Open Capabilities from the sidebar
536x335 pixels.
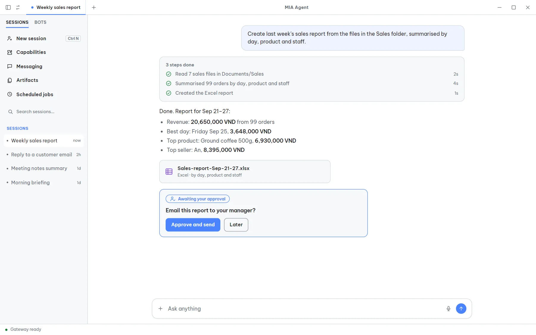(x=43, y=52)
